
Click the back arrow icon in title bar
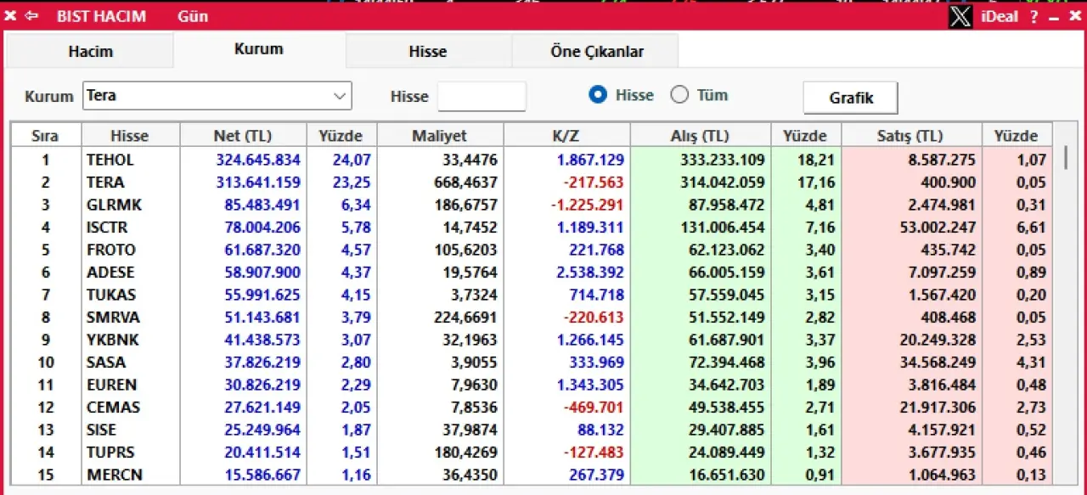pos(32,16)
